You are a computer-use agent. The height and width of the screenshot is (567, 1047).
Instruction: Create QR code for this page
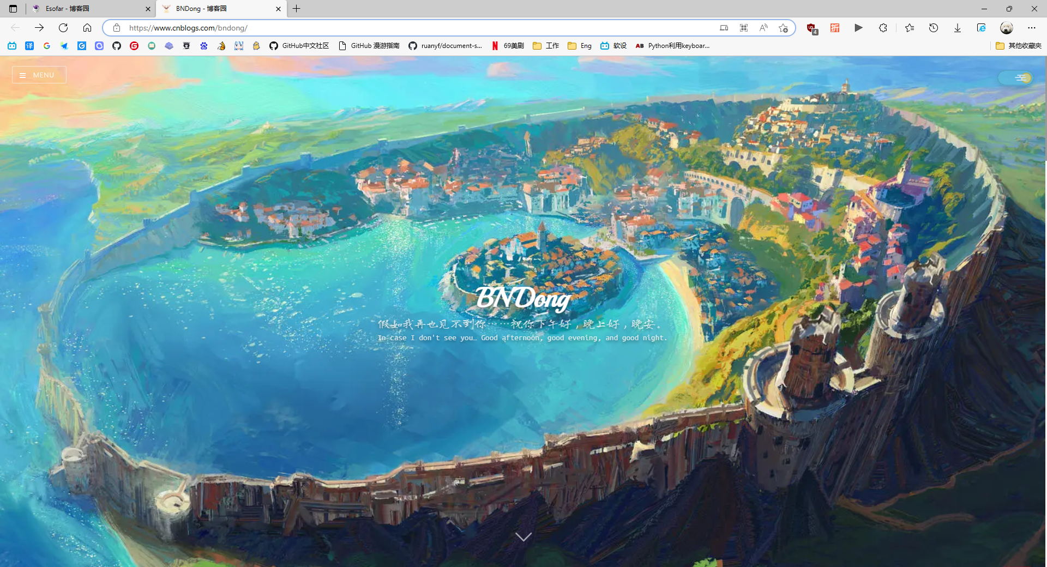click(744, 28)
